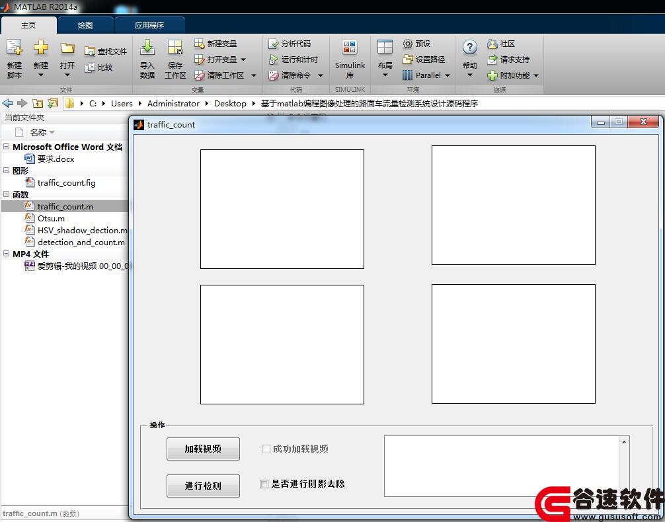The image size is (665, 522).
Task: Click the scroll-up arrow of the output listbox
Action: [624, 442]
